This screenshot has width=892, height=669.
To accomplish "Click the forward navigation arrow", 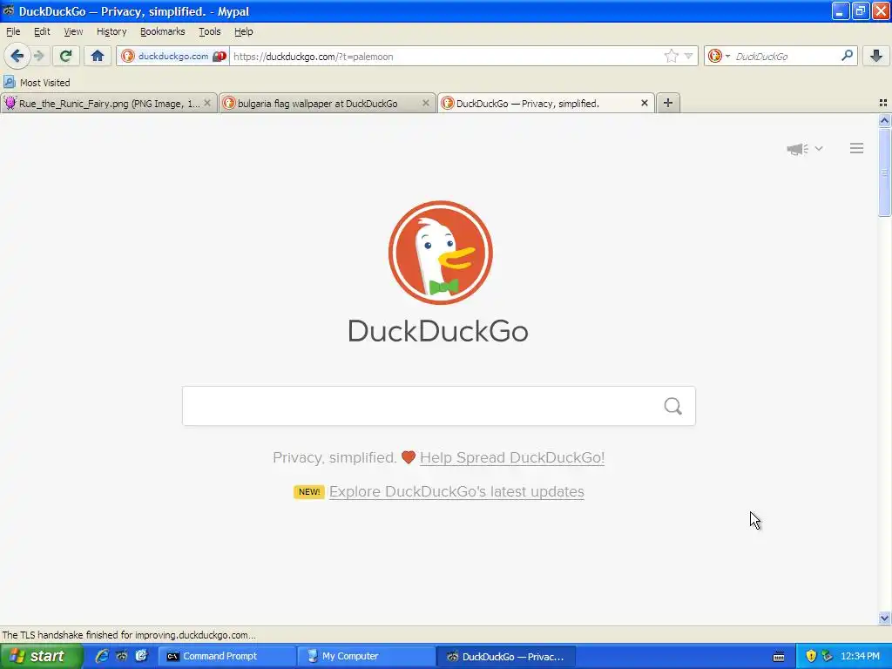I will [x=39, y=56].
